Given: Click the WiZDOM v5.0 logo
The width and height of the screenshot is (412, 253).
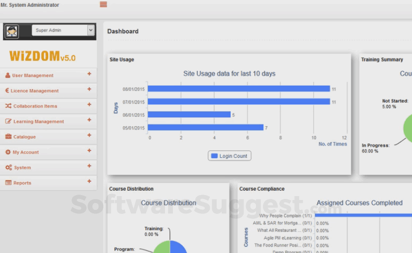Looking at the screenshot, I should 42,56.
